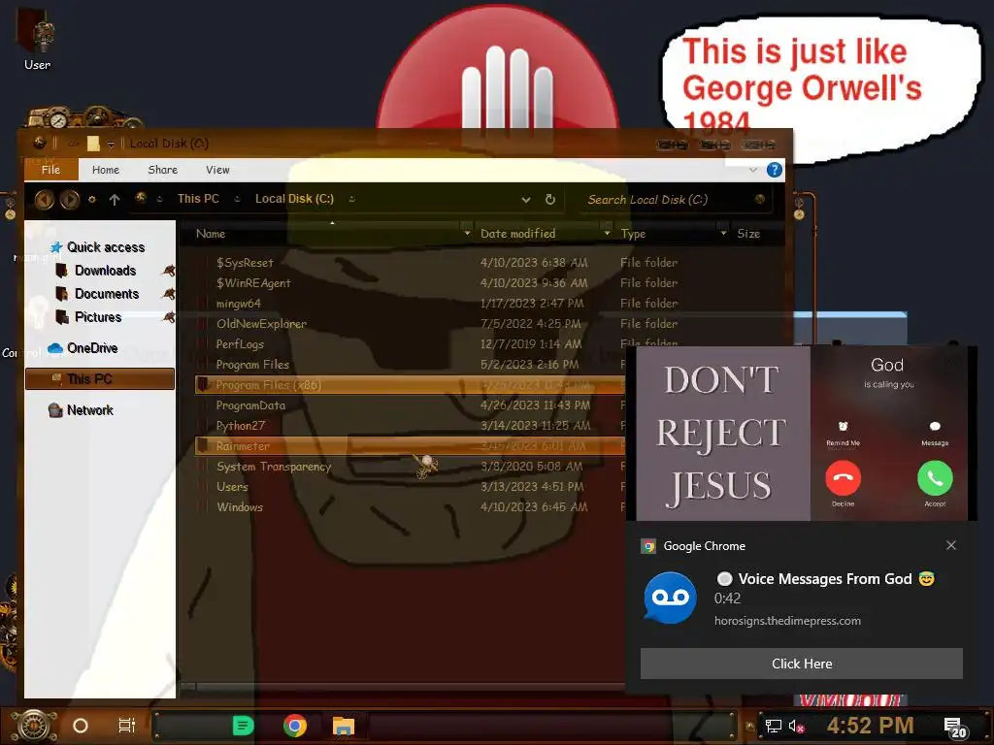
Task: Click the 4:52 PM taskbar clock
Action: tap(870, 726)
